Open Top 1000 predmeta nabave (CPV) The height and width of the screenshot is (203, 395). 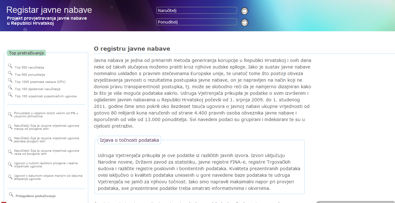tap(40, 82)
